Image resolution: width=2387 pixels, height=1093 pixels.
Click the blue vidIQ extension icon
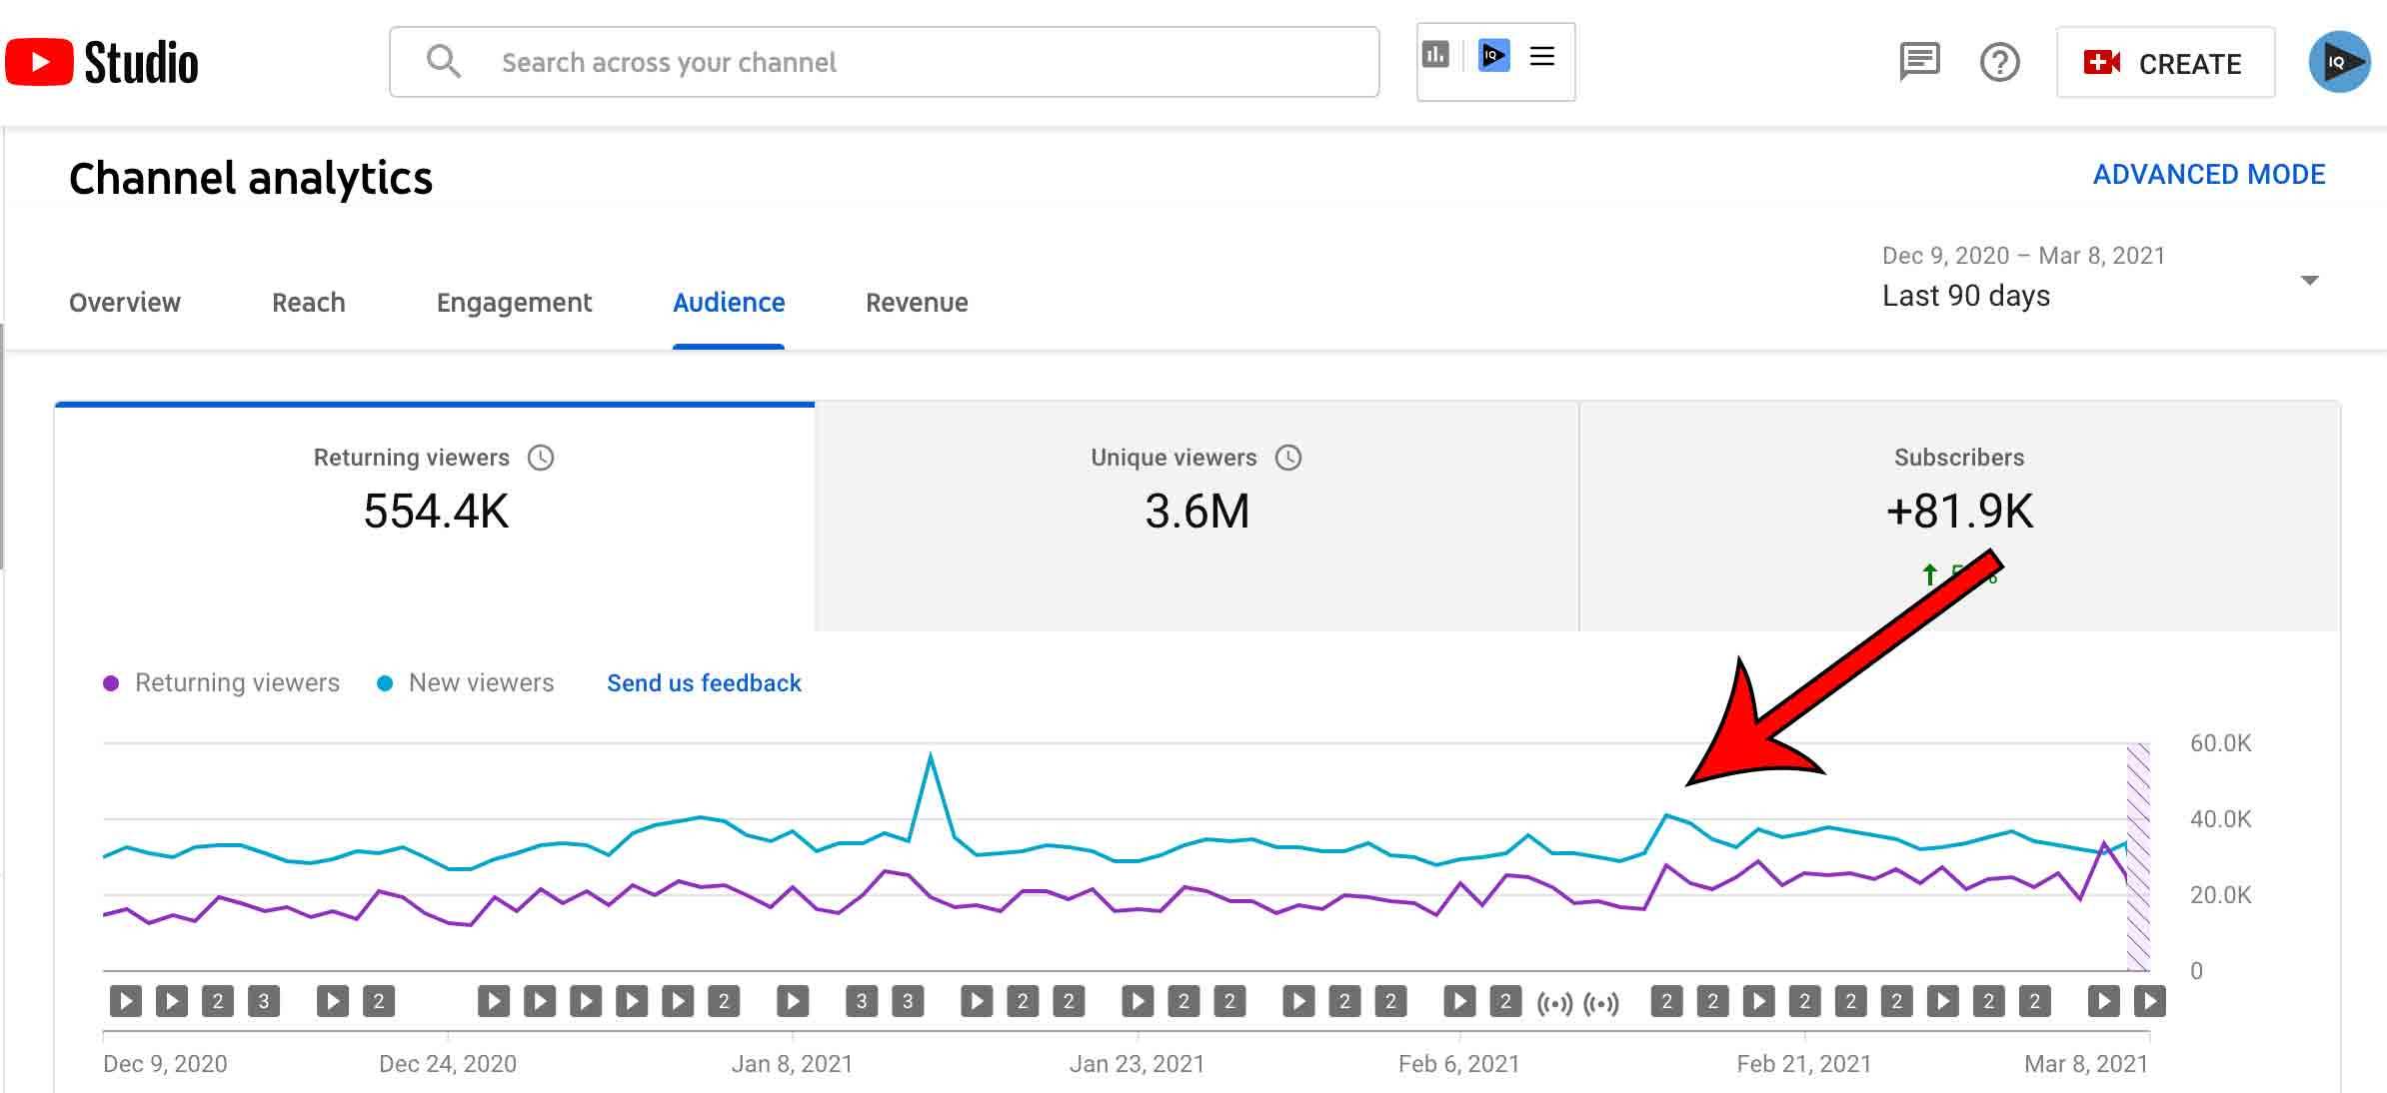1493,55
